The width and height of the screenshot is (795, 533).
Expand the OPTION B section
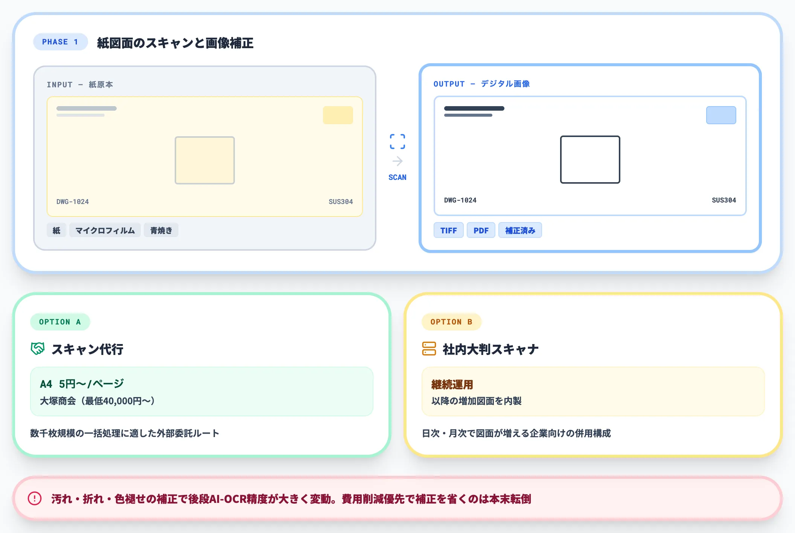pos(452,321)
